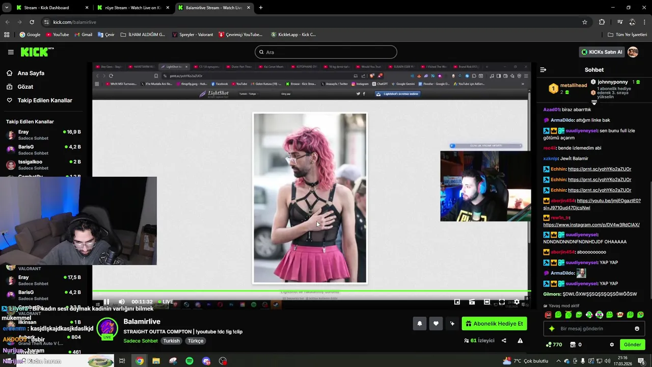Open Chrome tab search dropdown arrow
The height and width of the screenshot is (367, 652).
(7, 8)
